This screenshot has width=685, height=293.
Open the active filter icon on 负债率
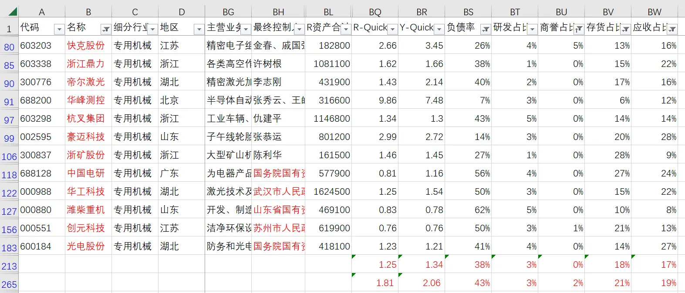tap(485, 29)
